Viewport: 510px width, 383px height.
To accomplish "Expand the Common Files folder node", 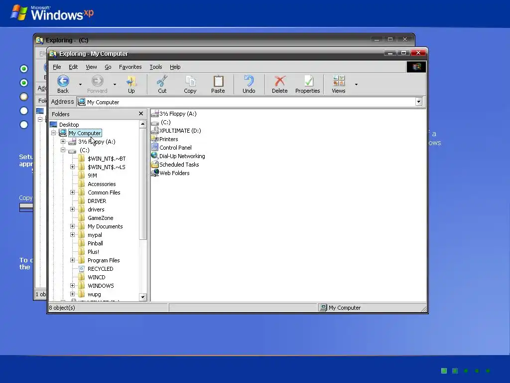I will pos(73,192).
